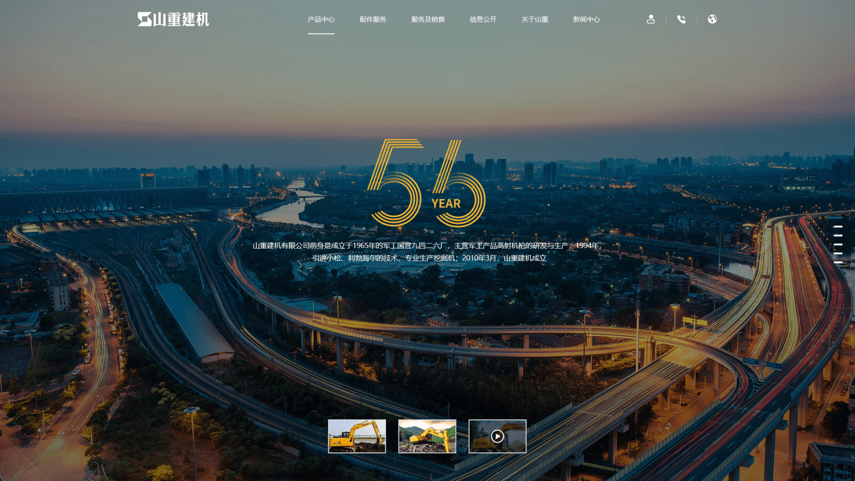Screen dimensions: 855x481
Task: Select the excavator on rocks thumbnail
Action: point(427,436)
